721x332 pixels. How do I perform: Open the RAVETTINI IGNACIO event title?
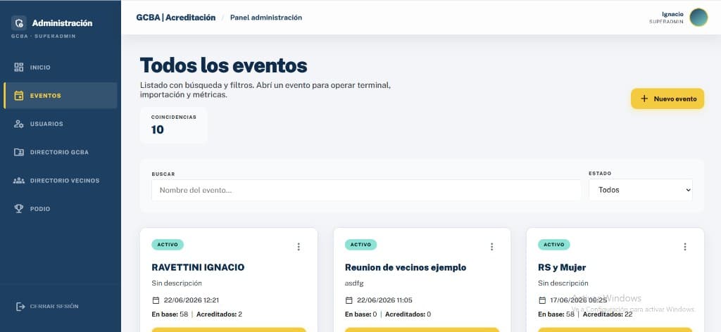[x=198, y=267]
